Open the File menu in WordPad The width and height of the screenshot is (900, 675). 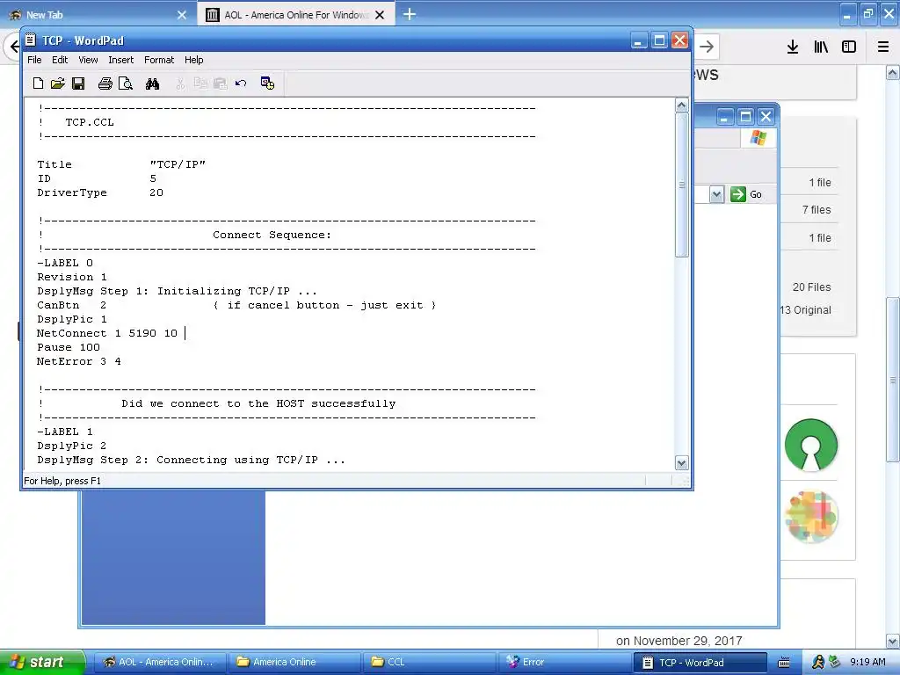pyautogui.click(x=34, y=60)
